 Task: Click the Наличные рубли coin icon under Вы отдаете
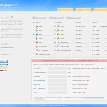coord(37,54)
